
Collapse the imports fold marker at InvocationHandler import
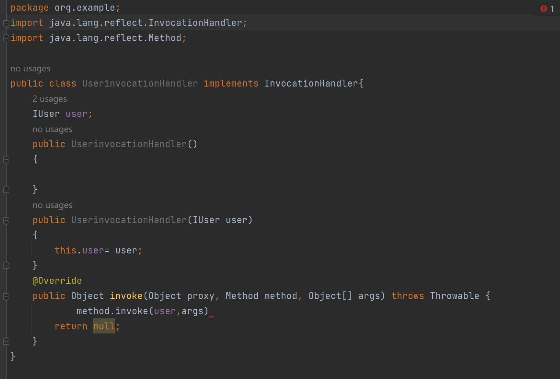6,23
